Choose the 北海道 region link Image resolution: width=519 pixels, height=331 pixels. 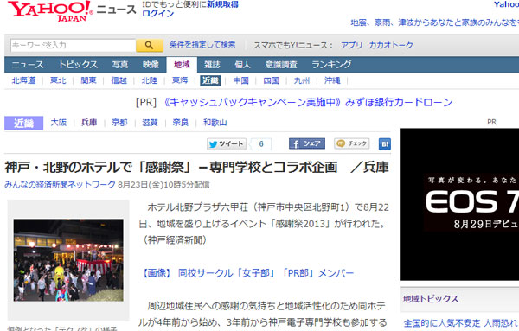click(23, 80)
